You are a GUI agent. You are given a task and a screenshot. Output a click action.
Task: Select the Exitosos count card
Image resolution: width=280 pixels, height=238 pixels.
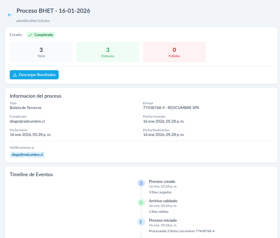108,52
